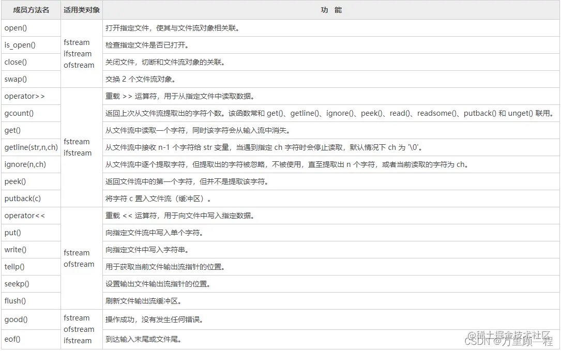Click the eof() method cell

click(31, 339)
